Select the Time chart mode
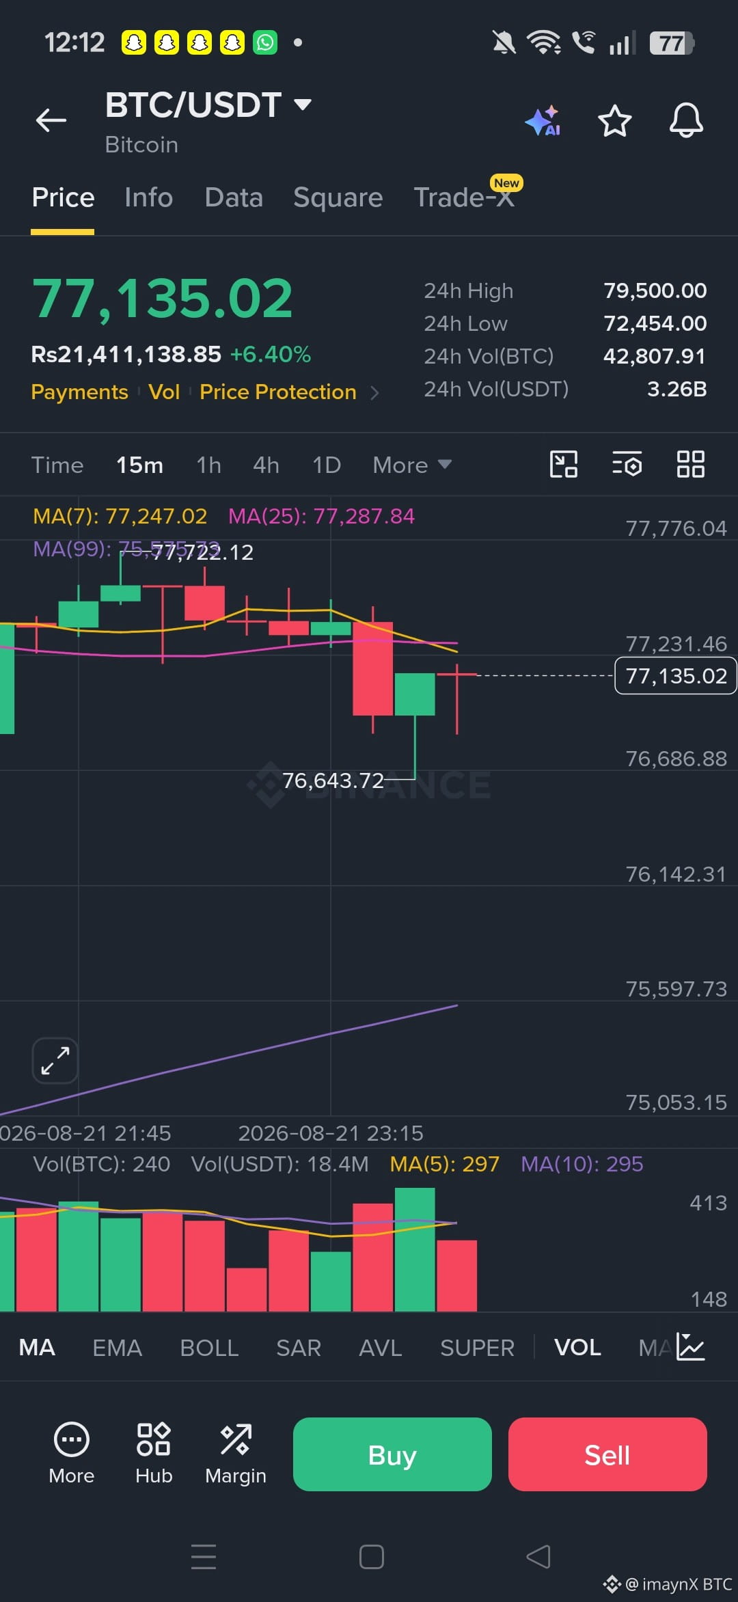Screen dimensions: 738x1602 tap(57, 465)
